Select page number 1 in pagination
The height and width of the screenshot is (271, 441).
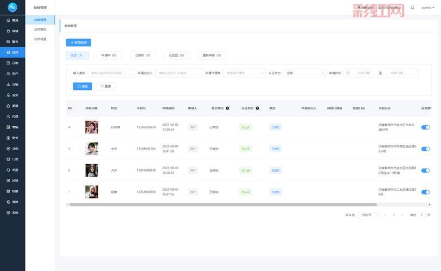pos(394,215)
